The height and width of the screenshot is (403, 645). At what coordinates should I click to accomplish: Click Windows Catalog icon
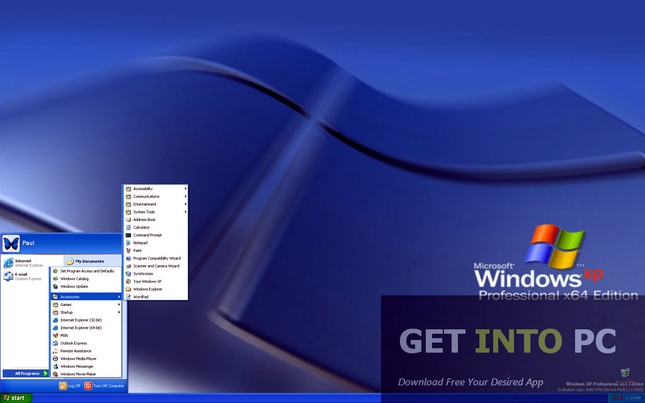click(x=55, y=279)
